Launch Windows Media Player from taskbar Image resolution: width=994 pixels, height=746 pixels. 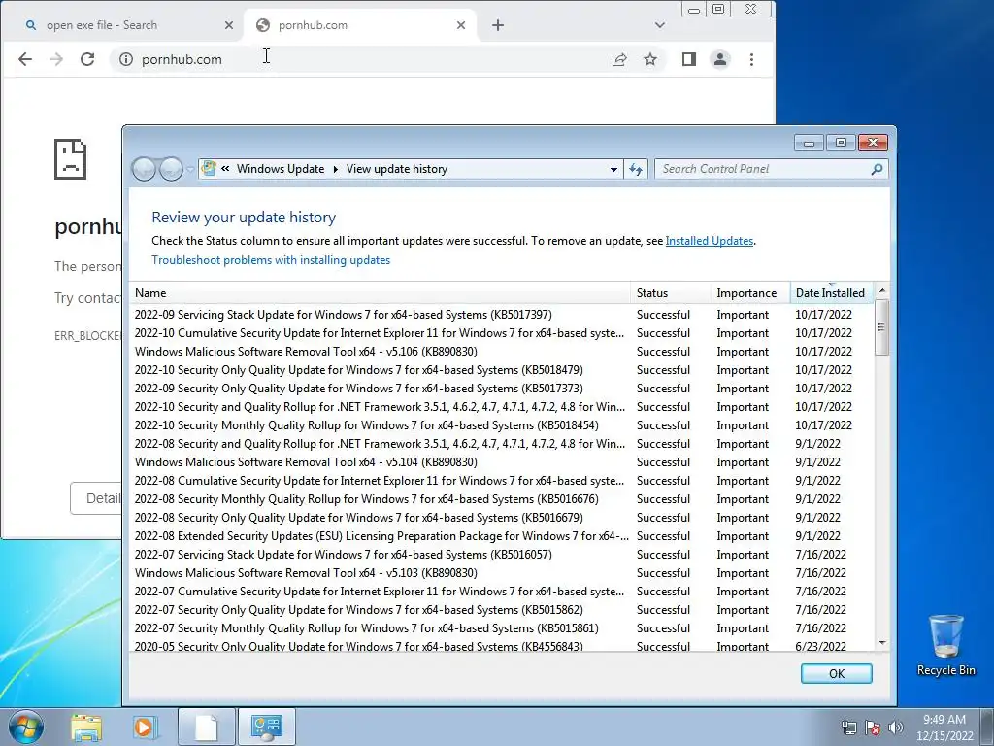(x=145, y=727)
